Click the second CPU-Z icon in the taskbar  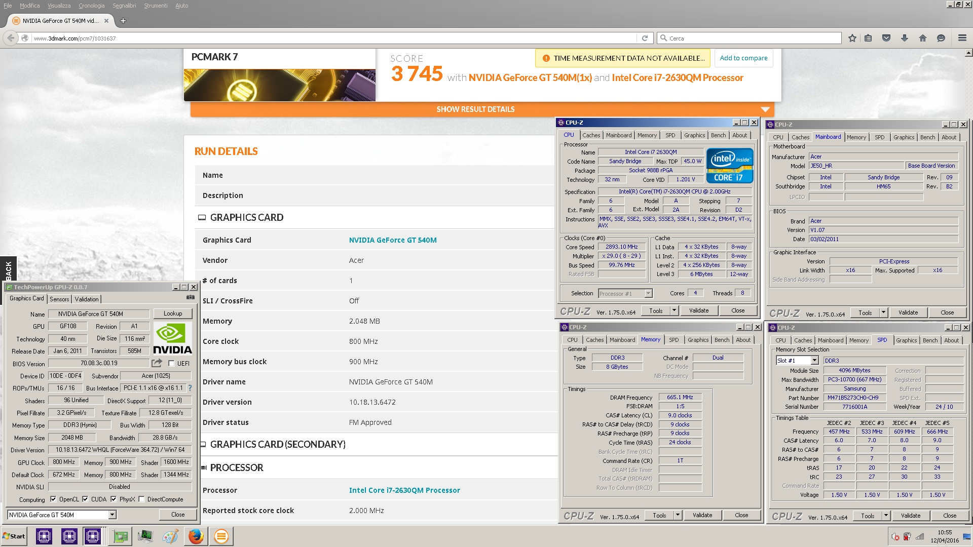[x=69, y=536]
